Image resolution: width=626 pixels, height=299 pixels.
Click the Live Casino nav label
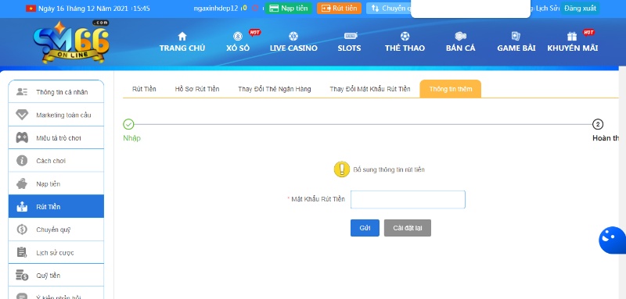[293, 48]
